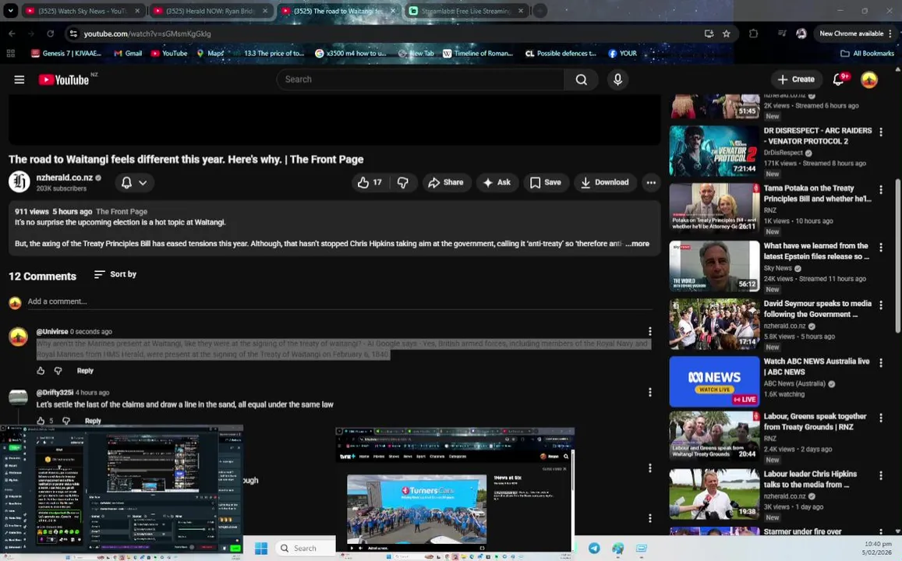This screenshot has width=902, height=561.
Task: Open the Genesis 7 KJVAAE bookmark
Action: (x=66, y=54)
